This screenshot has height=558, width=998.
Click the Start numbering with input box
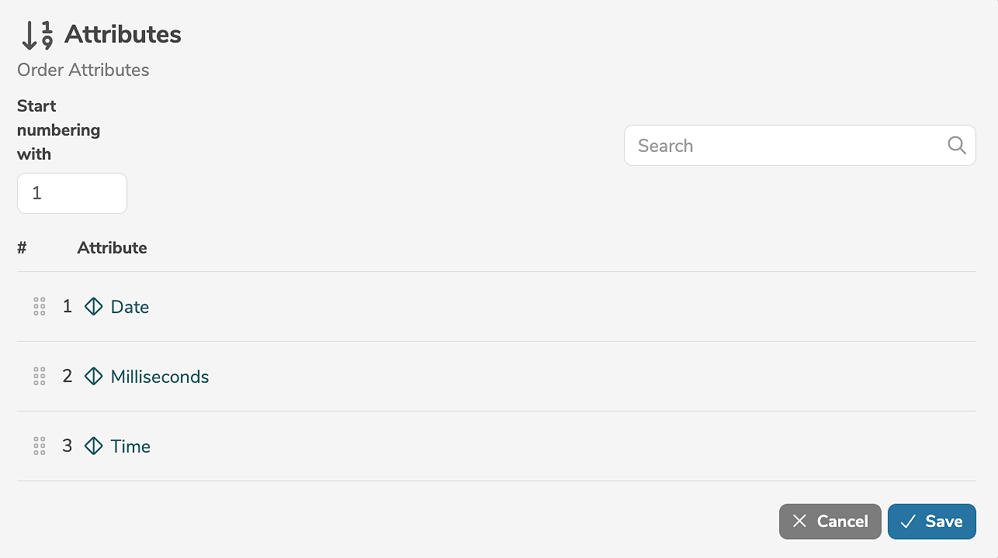pos(72,193)
